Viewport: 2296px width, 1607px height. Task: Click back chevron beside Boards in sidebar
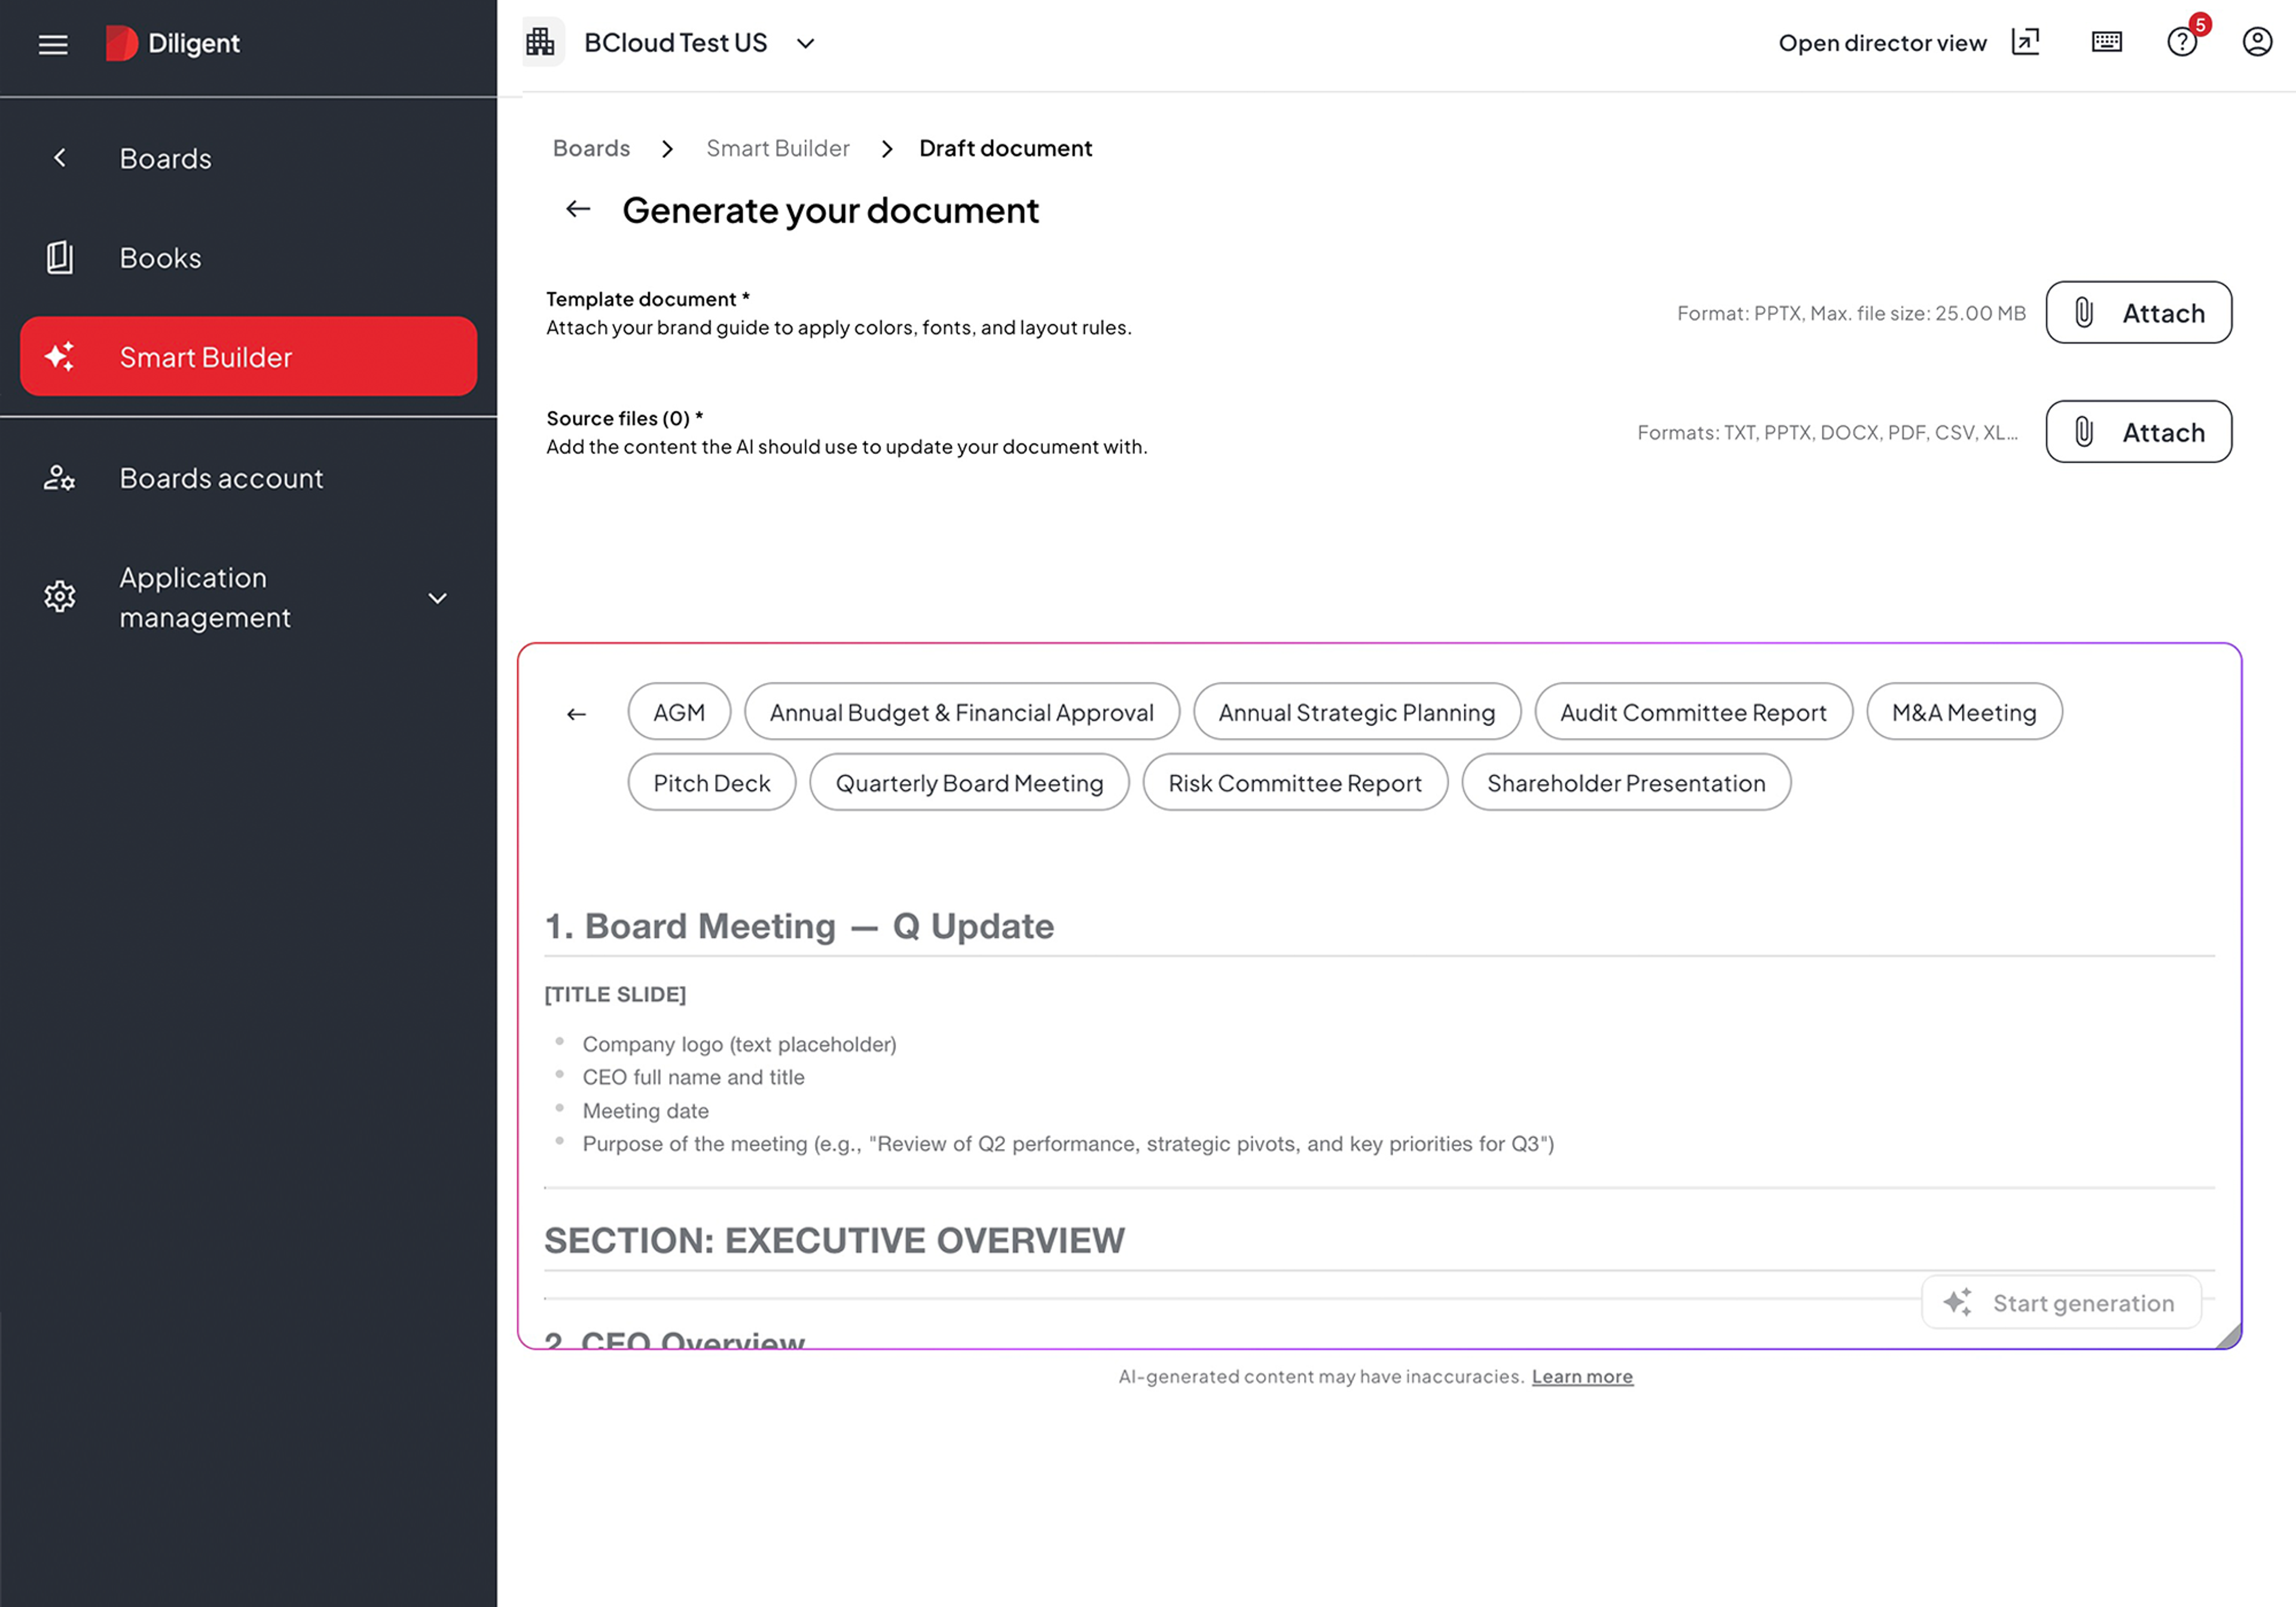pos(60,158)
